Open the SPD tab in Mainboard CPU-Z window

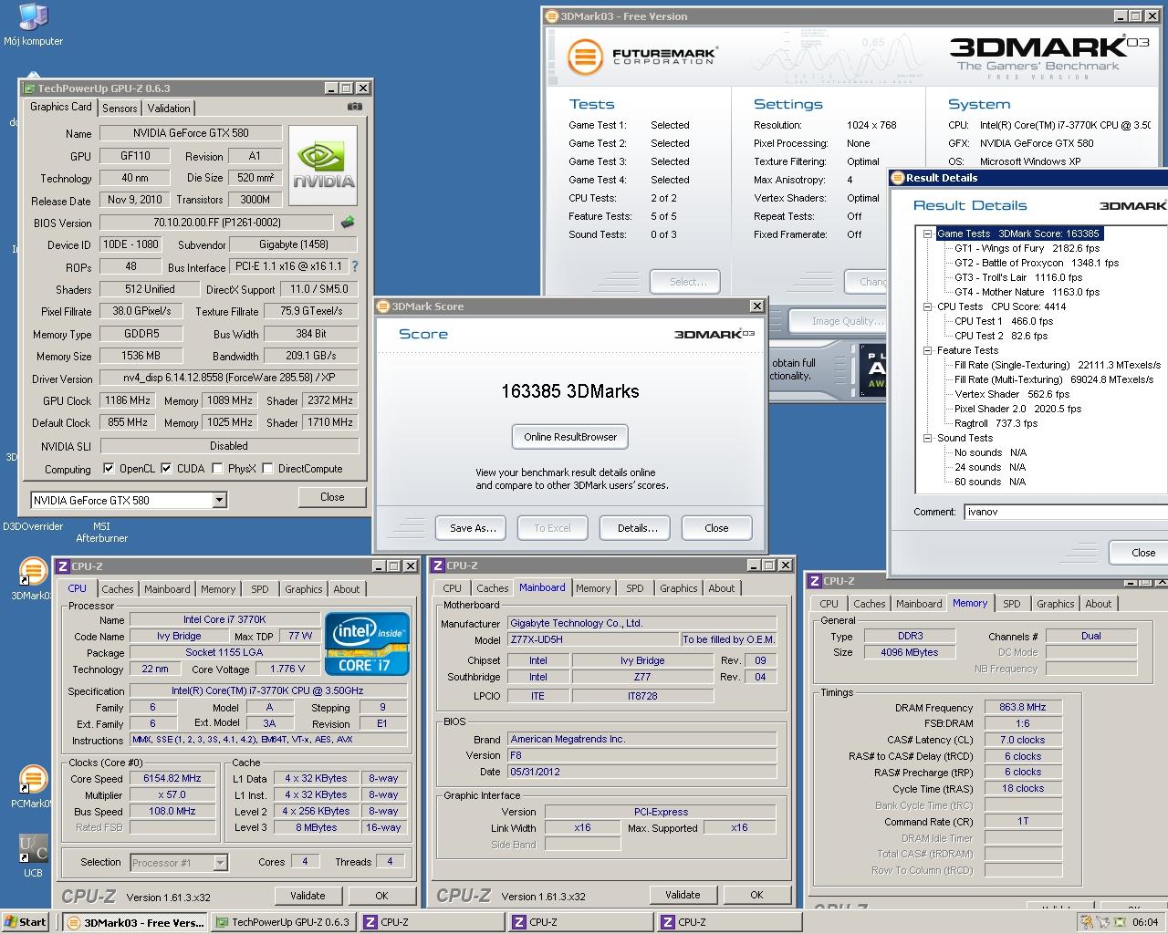(635, 588)
